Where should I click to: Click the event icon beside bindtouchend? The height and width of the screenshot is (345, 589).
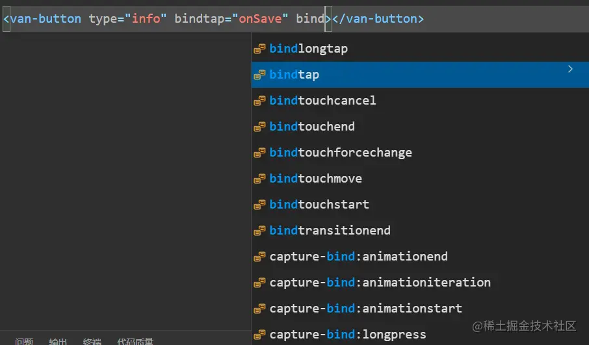pyautogui.click(x=259, y=127)
